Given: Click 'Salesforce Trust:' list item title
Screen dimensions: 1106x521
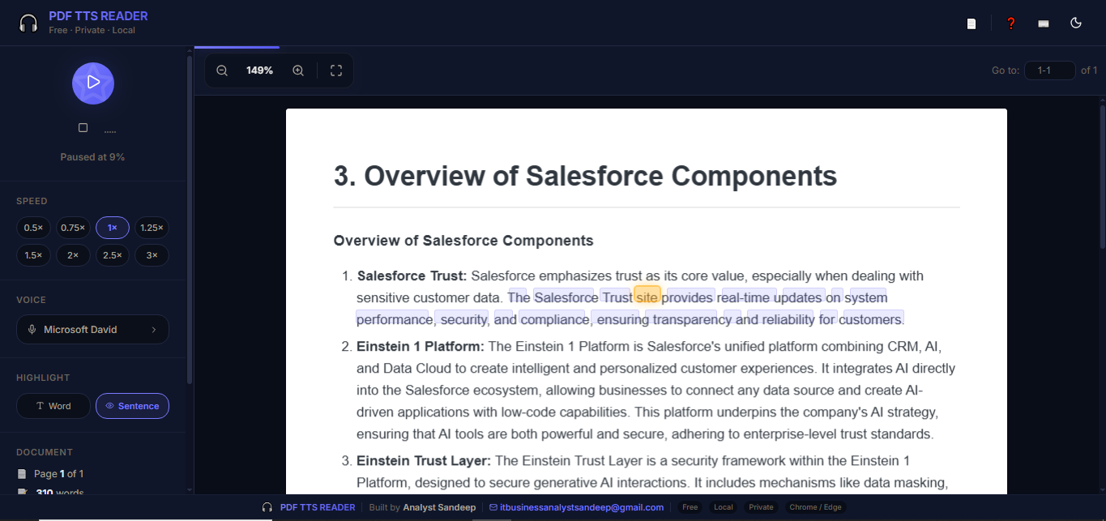Looking at the screenshot, I should pos(412,276).
